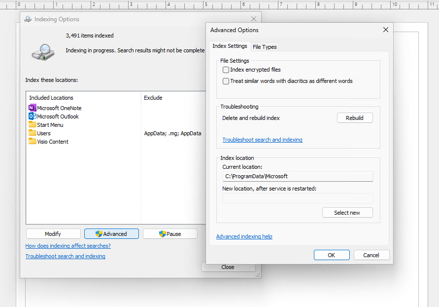439x307 pixels.
Task: Select the Microsoft OneNote location row text
Action: click(x=59, y=108)
